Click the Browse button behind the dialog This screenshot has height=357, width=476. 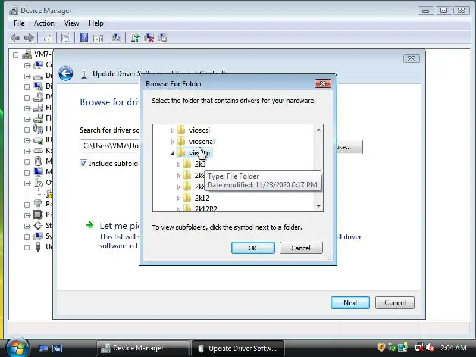pyautogui.click(x=350, y=147)
